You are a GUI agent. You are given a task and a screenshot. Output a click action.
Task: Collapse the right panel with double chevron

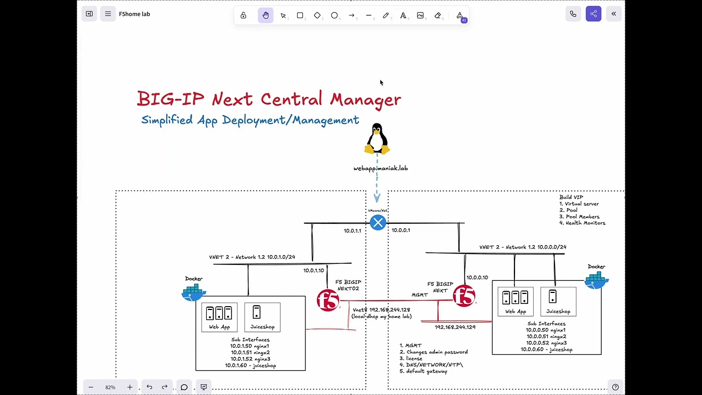(x=614, y=14)
